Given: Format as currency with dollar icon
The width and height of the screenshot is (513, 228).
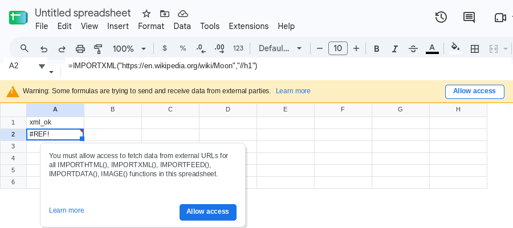Looking at the screenshot, I should tap(165, 48).
